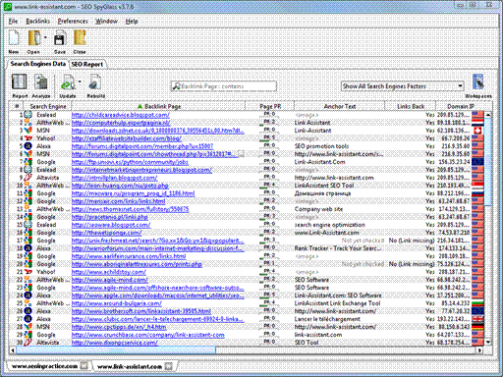Select 'No (Link missing)' in row 17
503x377 pixels.
[412, 241]
